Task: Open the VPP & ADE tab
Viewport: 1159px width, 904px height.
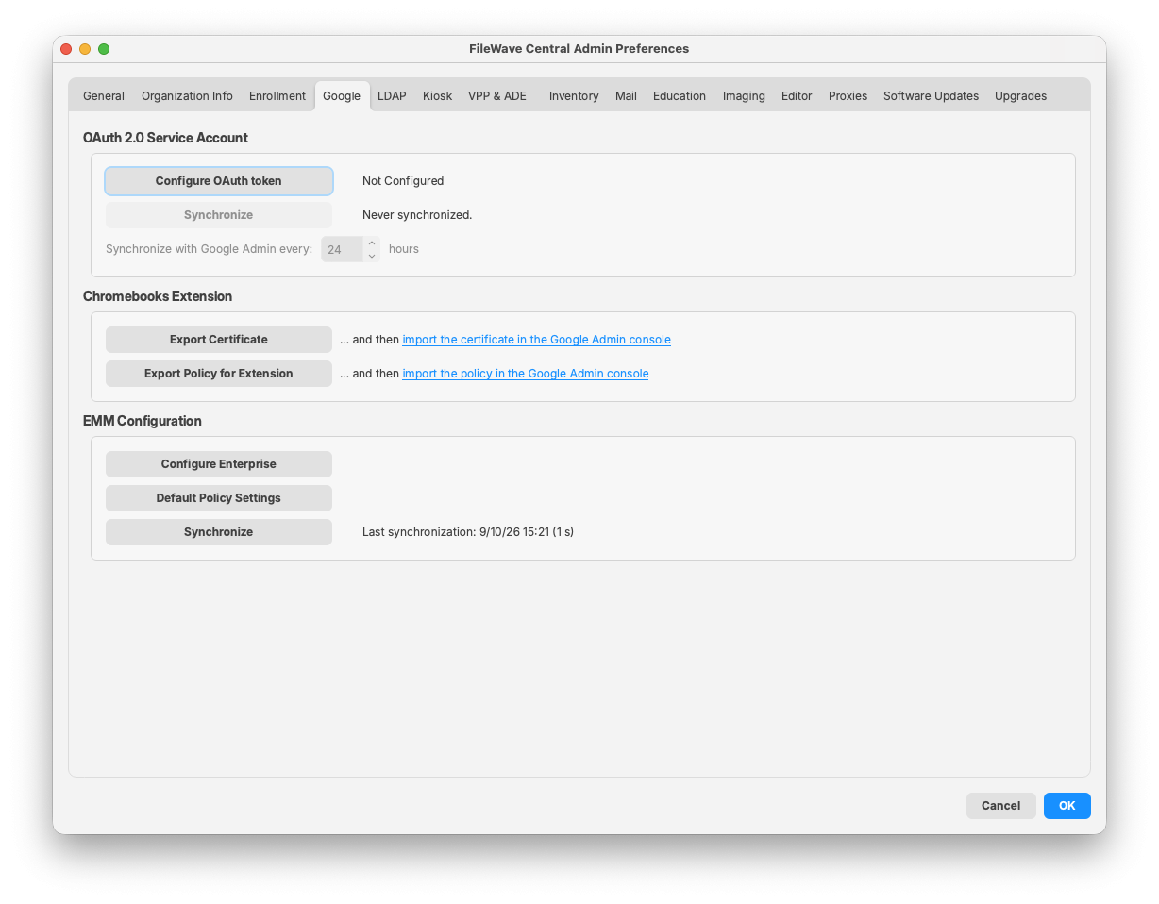Action: pyautogui.click(x=497, y=96)
